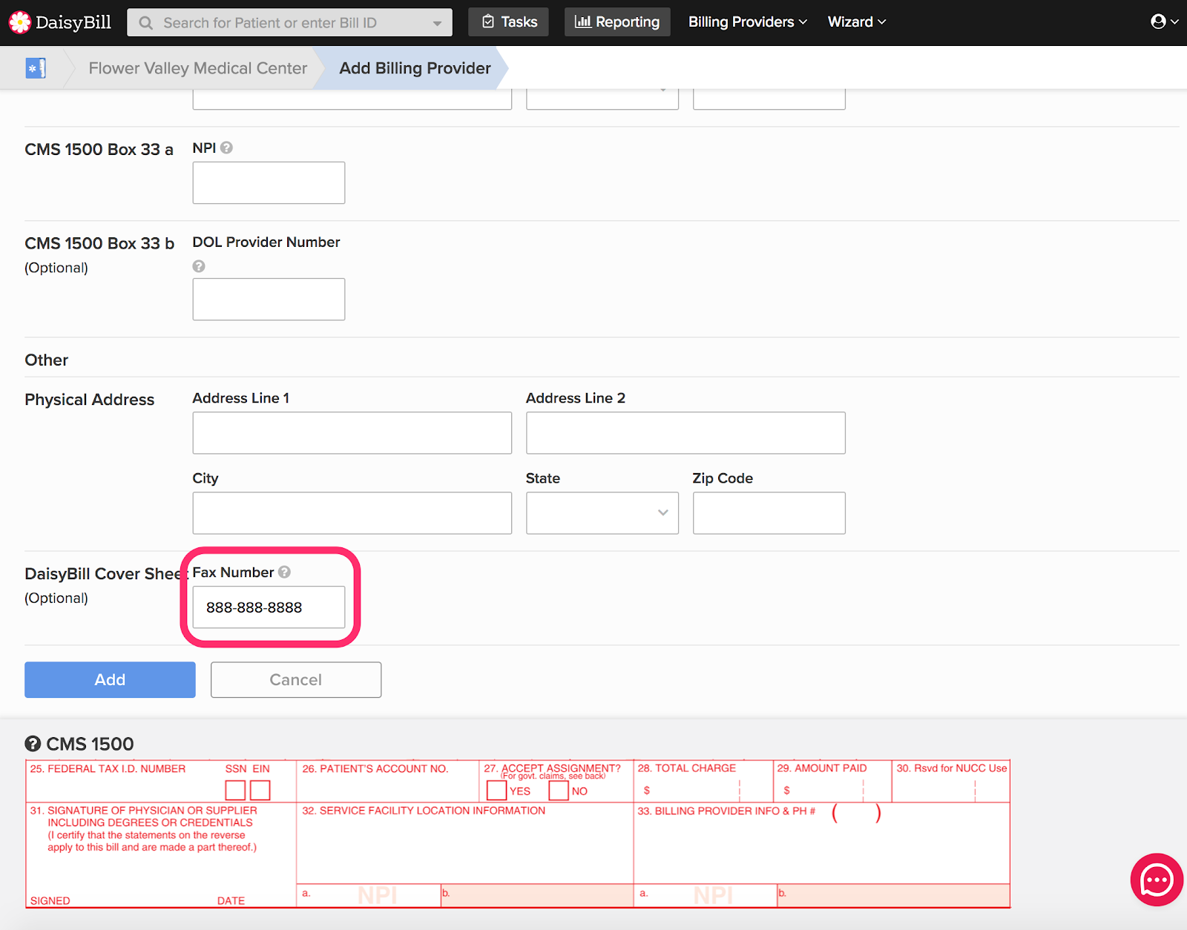Select the Add Billing Provider breadcrumb
The width and height of the screenshot is (1187, 930).
pos(415,68)
